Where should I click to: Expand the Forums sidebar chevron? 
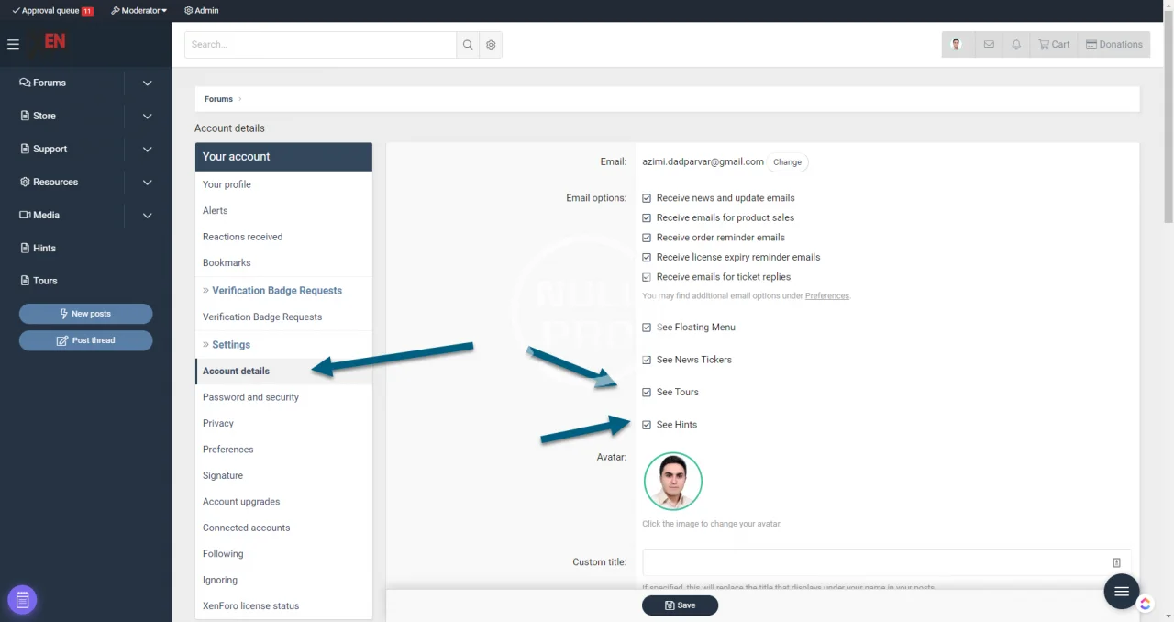click(147, 83)
